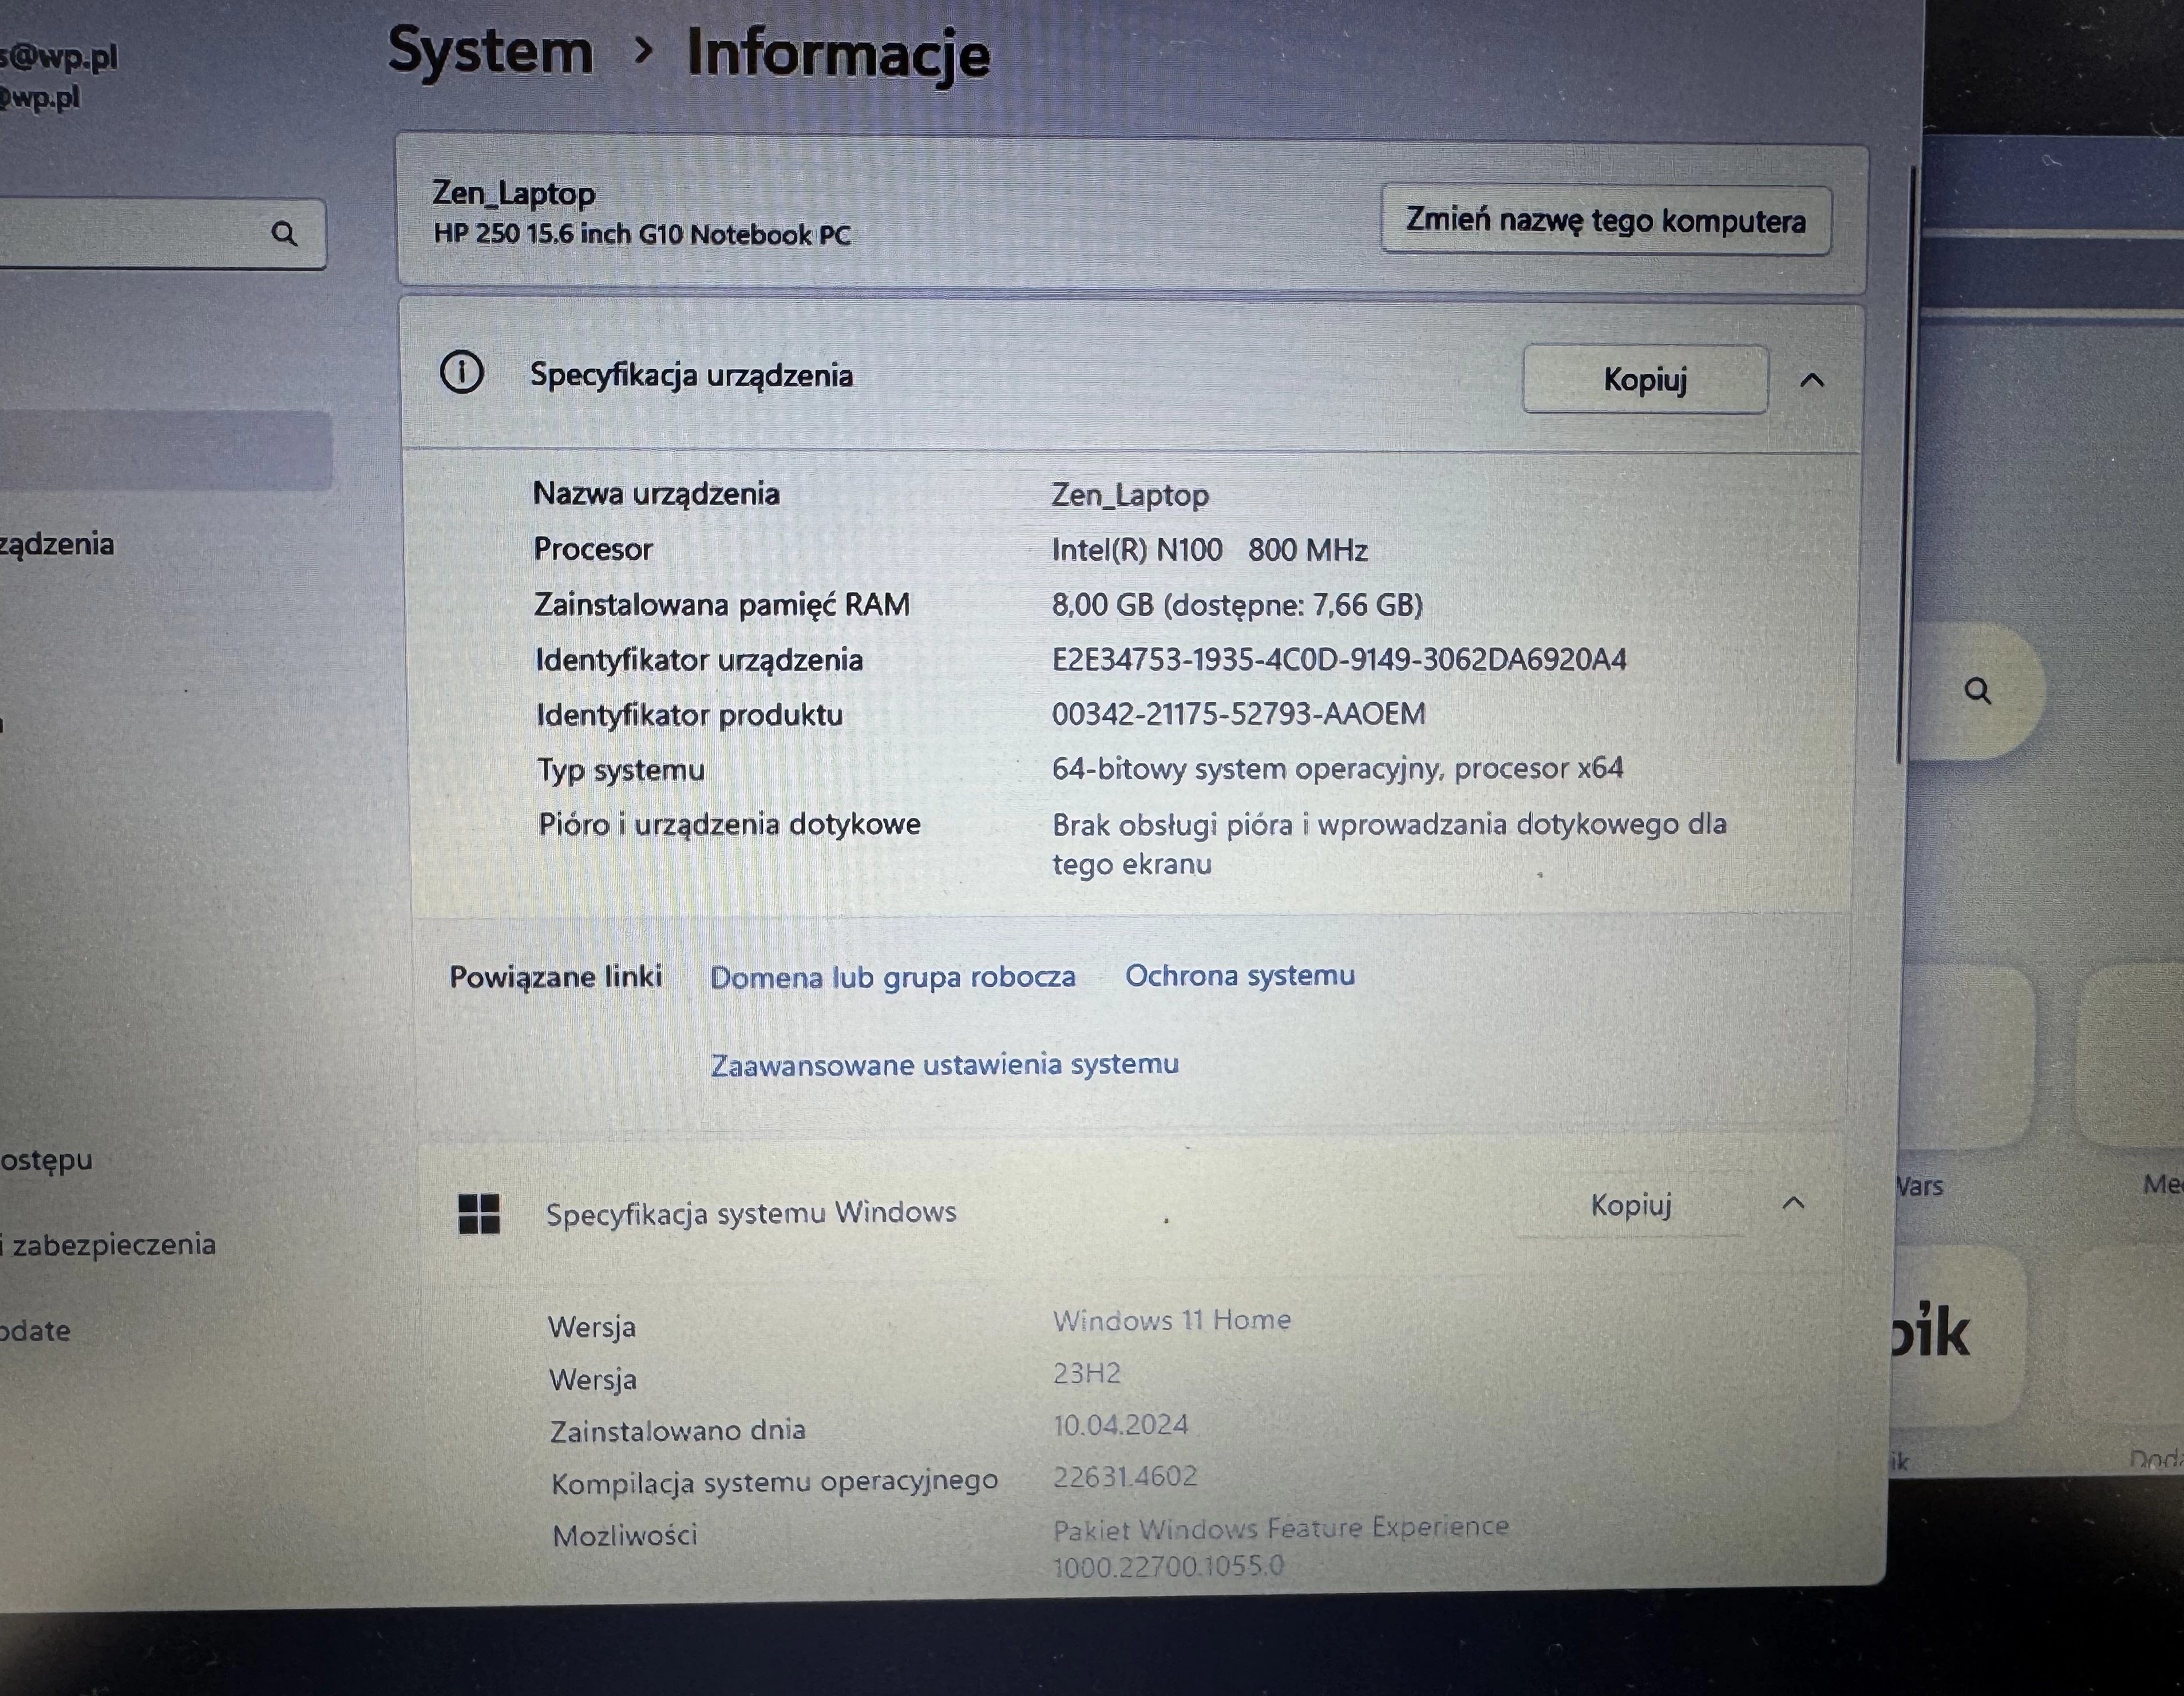
Task: Open Ochrona systemu link
Action: click(1240, 975)
